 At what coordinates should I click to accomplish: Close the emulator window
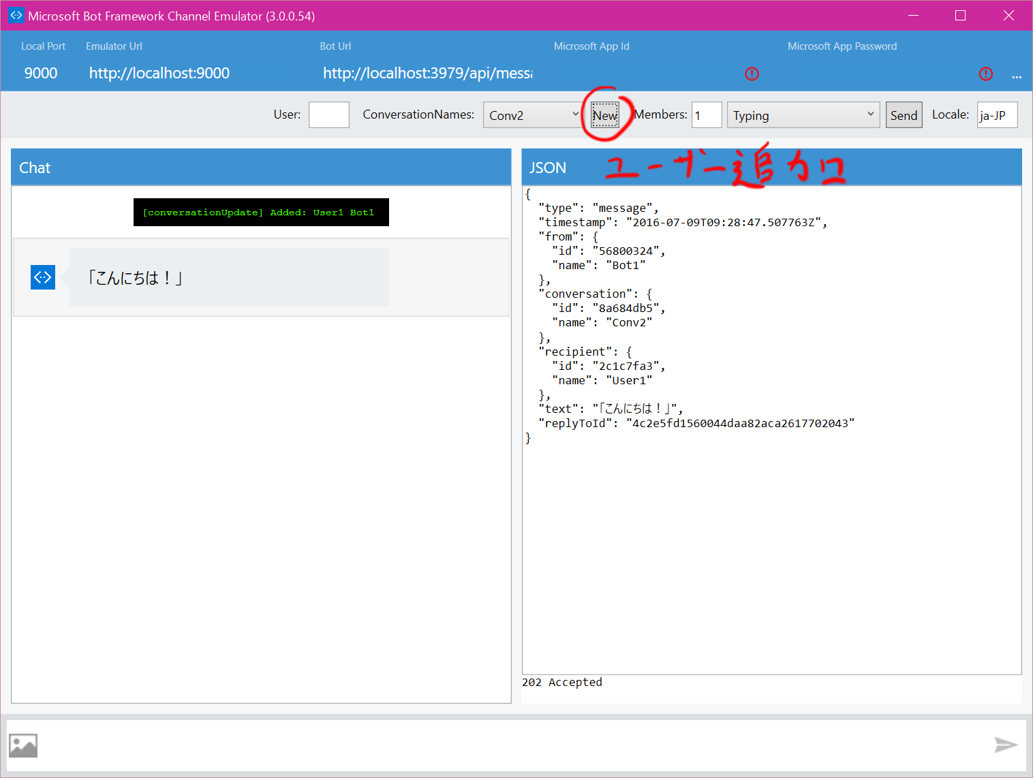(x=1009, y=16)
